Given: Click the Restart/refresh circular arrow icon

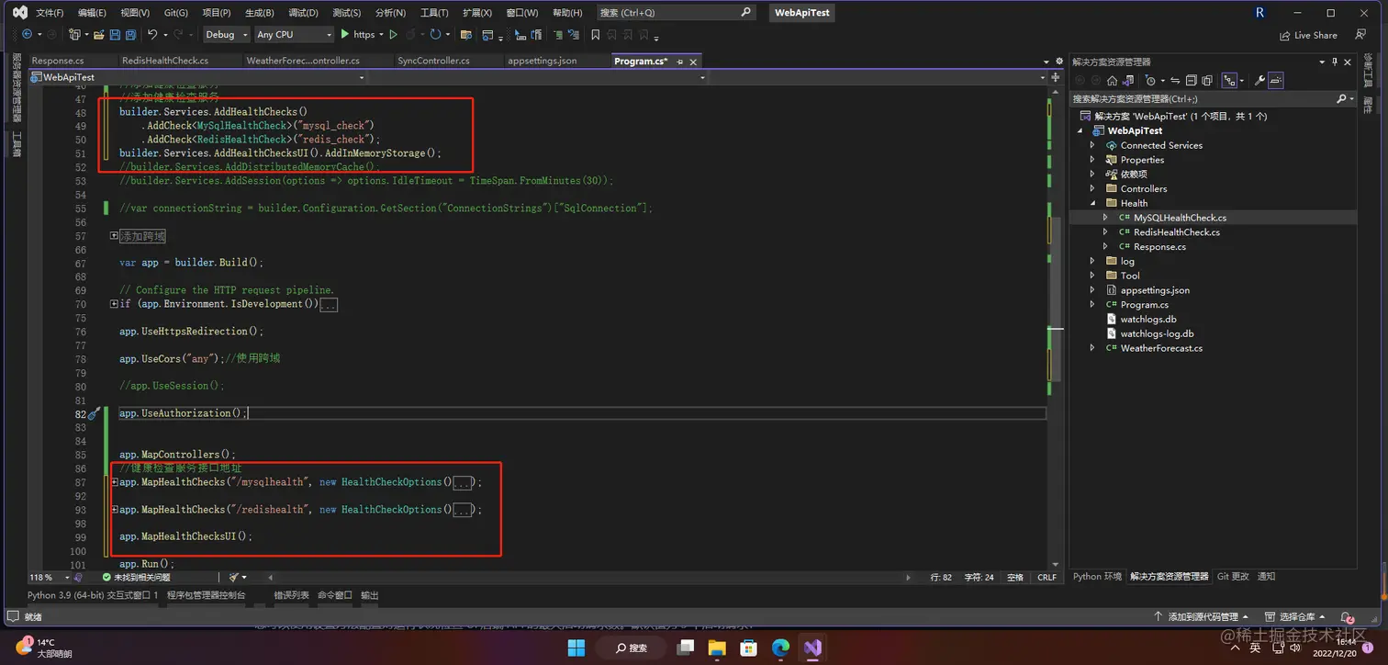Looking at the screenshot, I should pyautogui.click(x=435, y=34).
